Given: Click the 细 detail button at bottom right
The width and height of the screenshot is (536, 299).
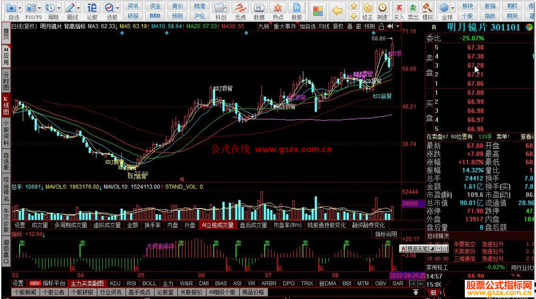Looking at the screenshot, I should pyautogui.click(x=433, y=292).
